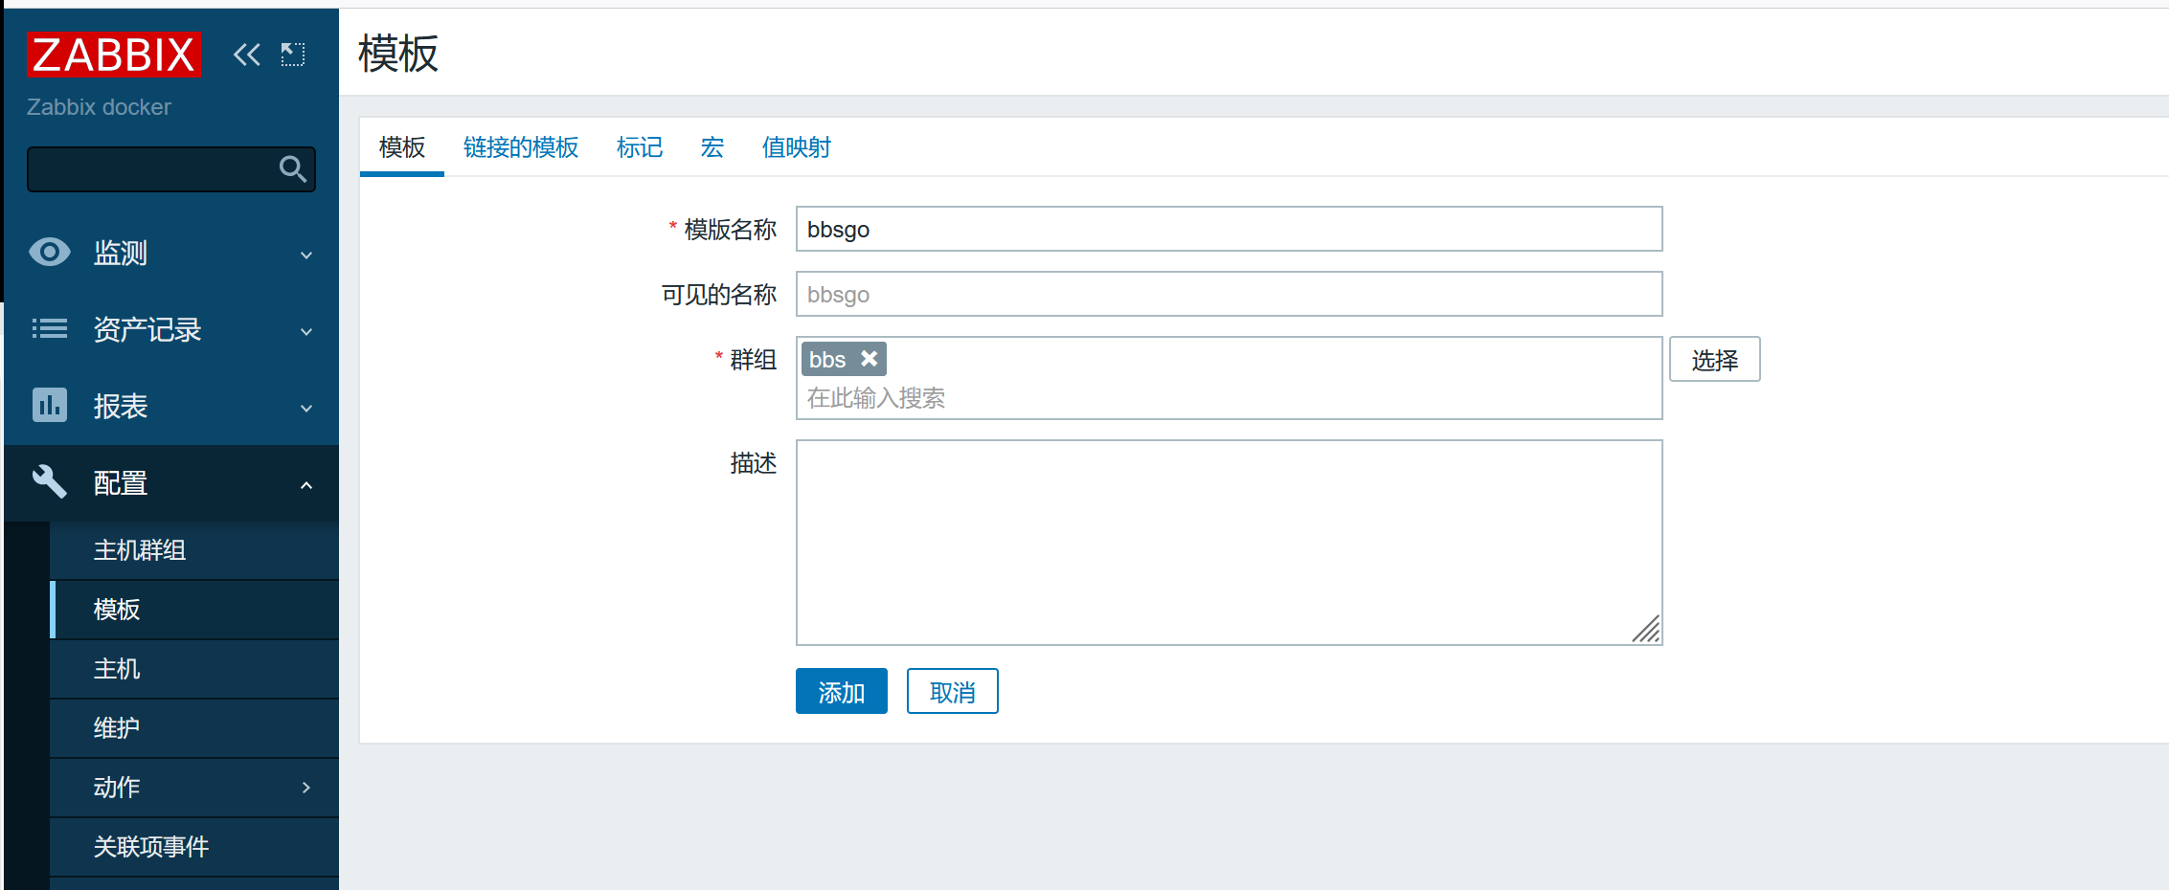Open 维护 in the sidebar
This screenshot has height=890, width=2169.
click(194, 728)
